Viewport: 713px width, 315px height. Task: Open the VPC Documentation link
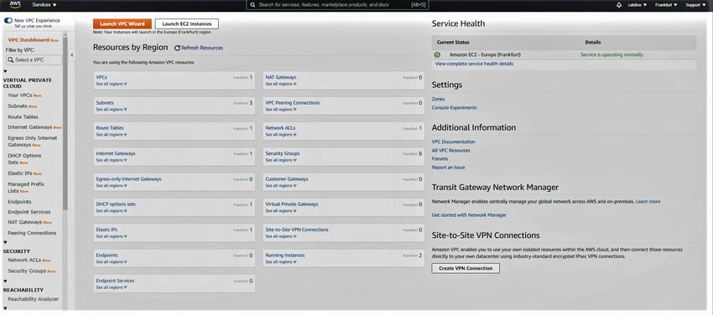453,142
